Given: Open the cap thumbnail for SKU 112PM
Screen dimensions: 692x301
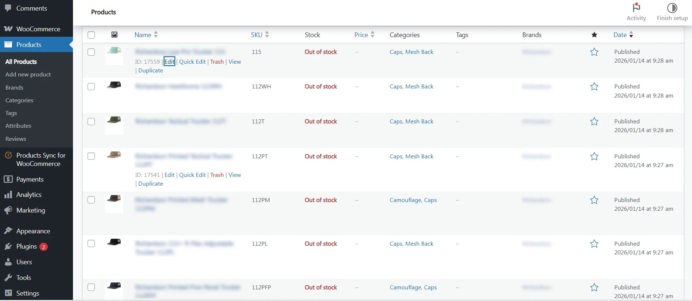Looking at the screenshot, I should (x=114, y=204).
